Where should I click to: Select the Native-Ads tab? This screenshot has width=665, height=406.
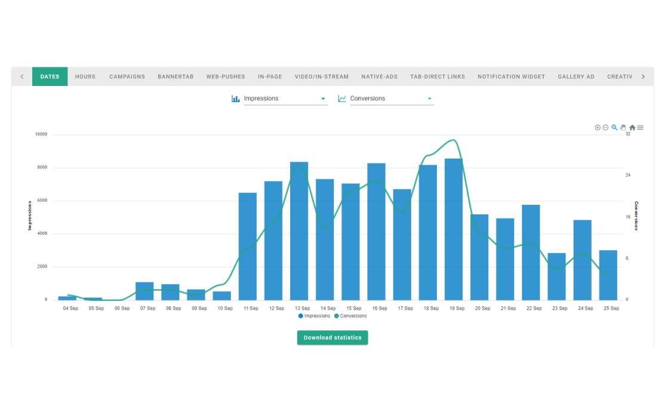(379, 76)
